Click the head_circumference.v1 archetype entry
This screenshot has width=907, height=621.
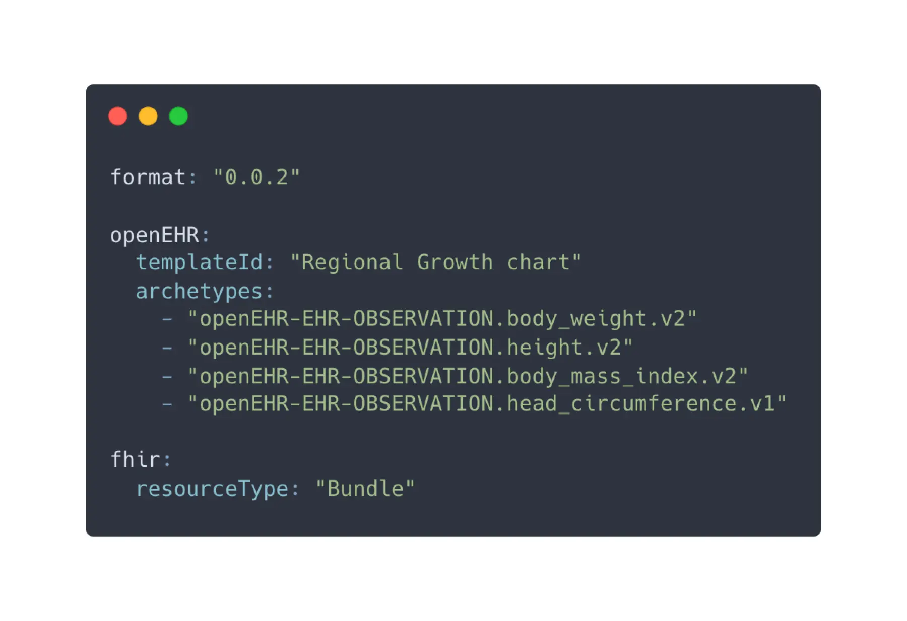click(x=487, y=404)
